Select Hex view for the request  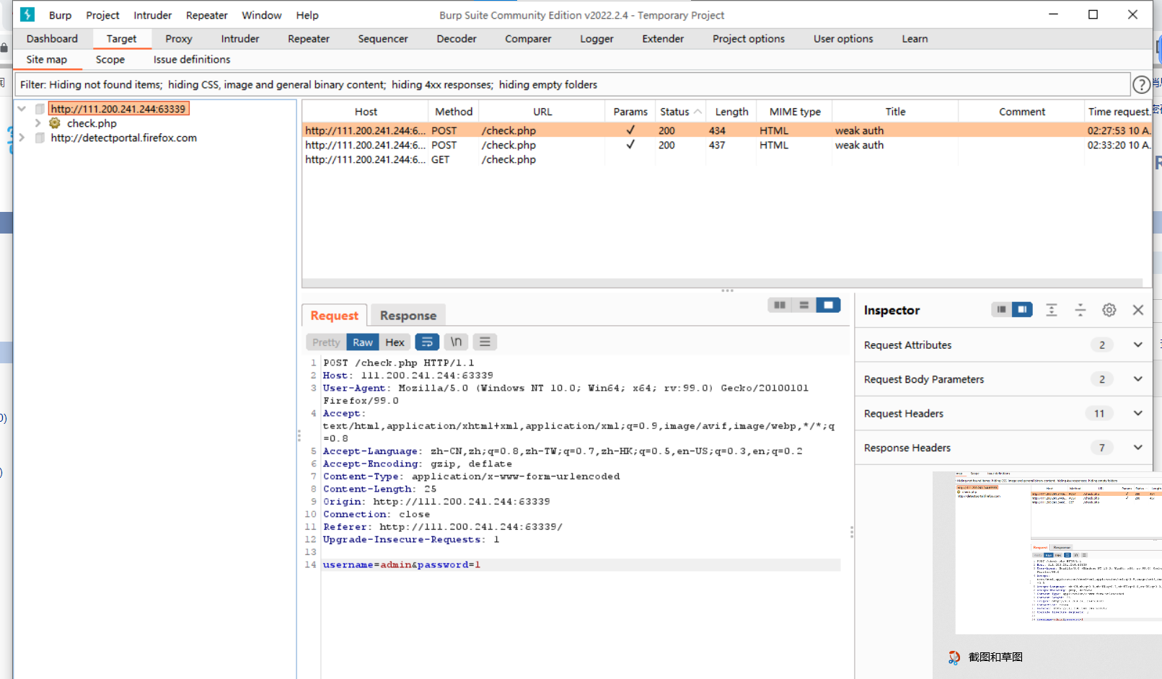point(395,342)
